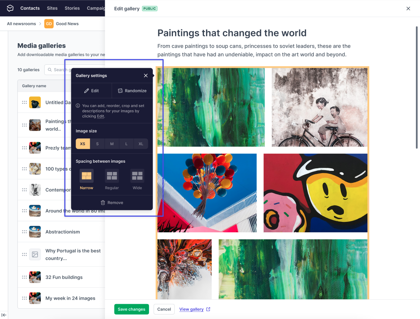The width and height of the screenshot is (420, 319).
Task: Click the Save changes button
Action: click(x=132, y=309)
